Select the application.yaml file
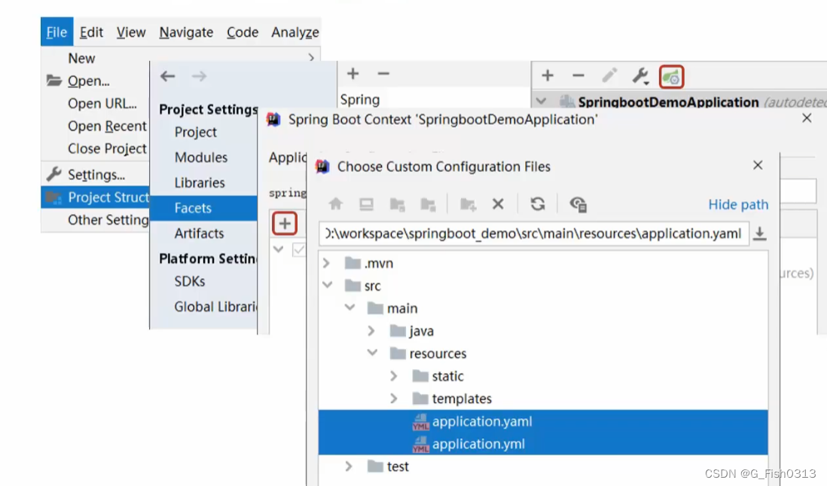The width and height of the screenshot is (827, 486). pyautogui.click(x=543, y=421)
